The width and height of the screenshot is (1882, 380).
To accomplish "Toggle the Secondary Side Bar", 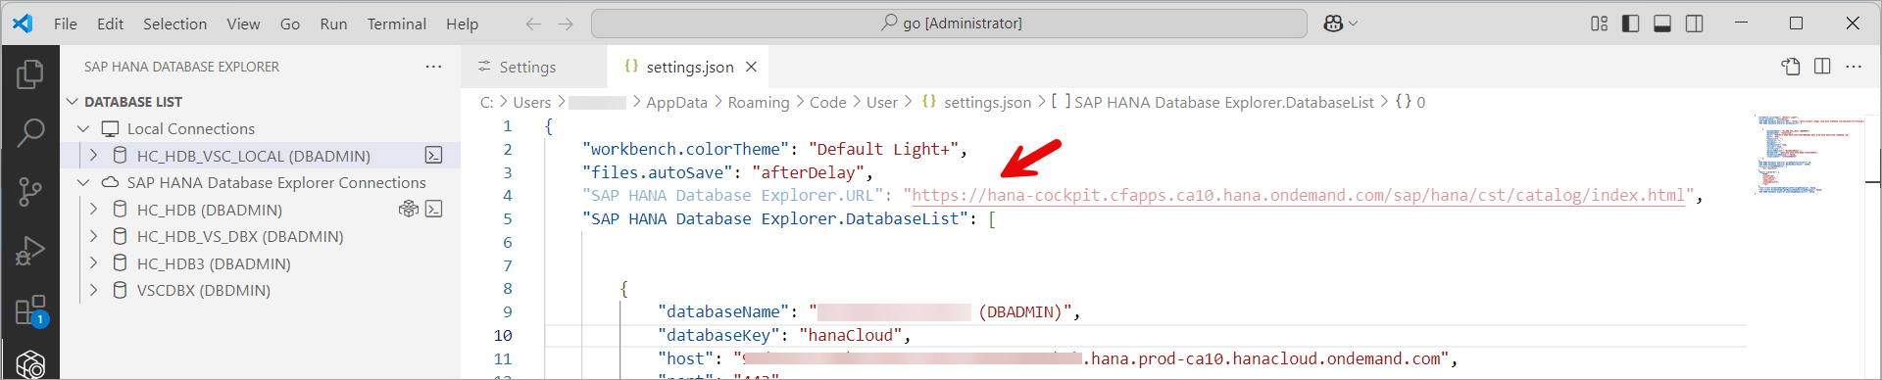I will (1694, 24).
